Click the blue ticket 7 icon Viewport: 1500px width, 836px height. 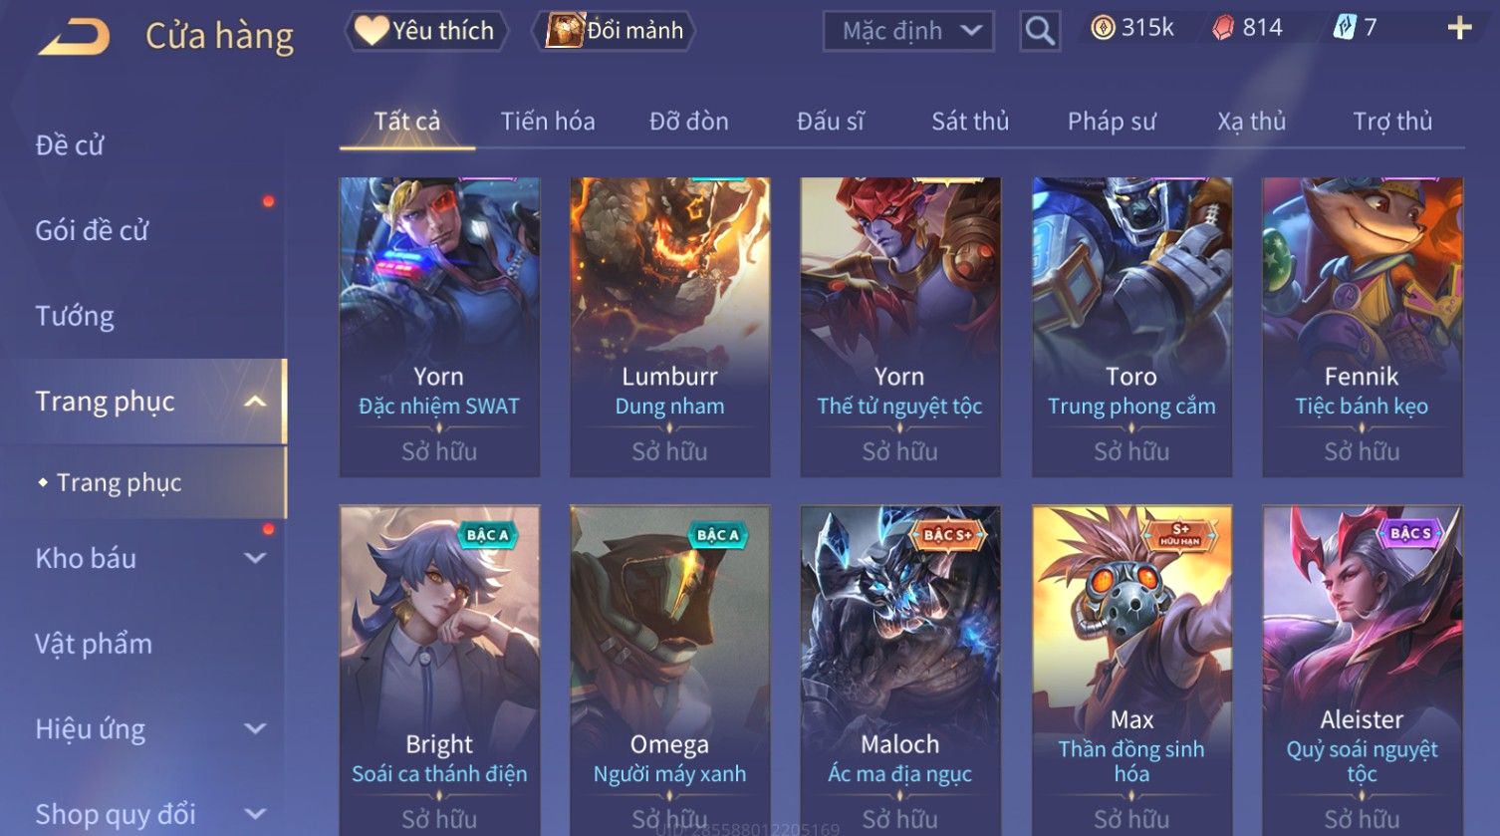(1345, 28)
